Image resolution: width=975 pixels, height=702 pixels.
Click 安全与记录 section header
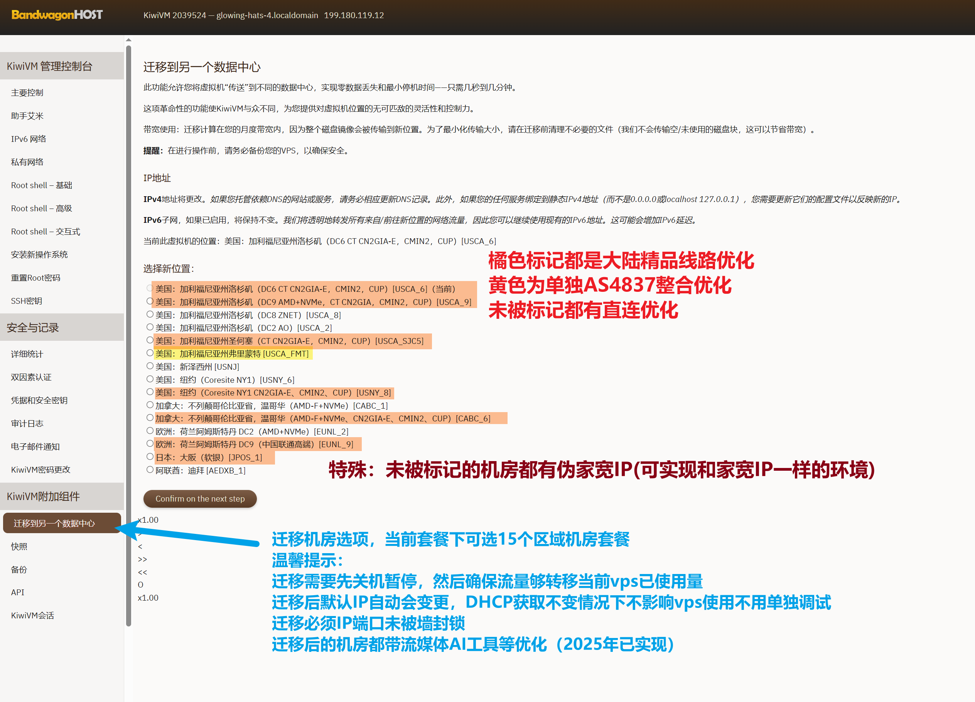pos(62,327)
